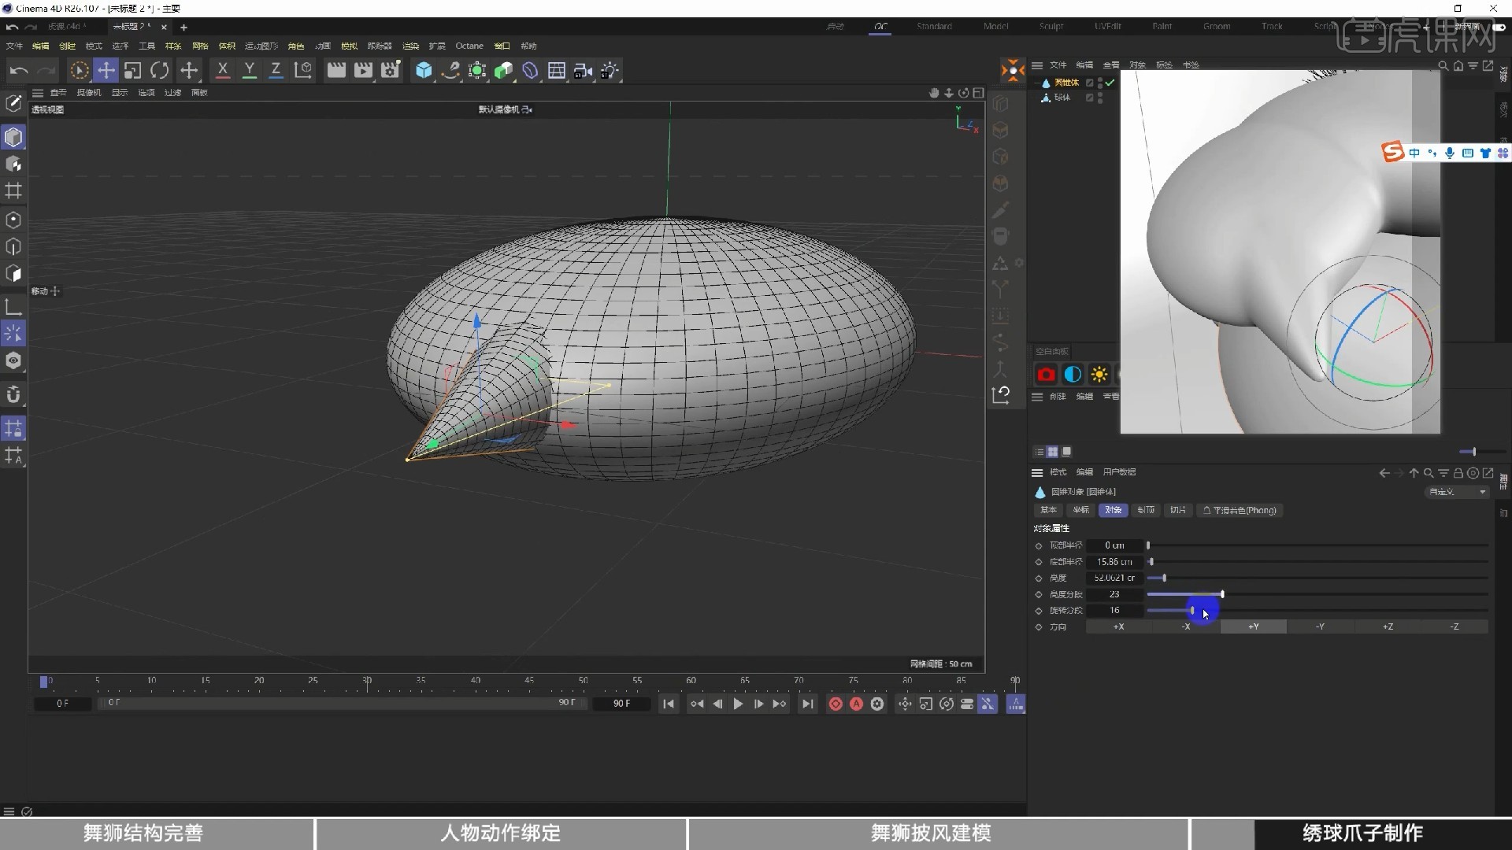Select the Move tool in top toolbar
Viewport: 1512px width, 850px height.
tap(106, 71)
